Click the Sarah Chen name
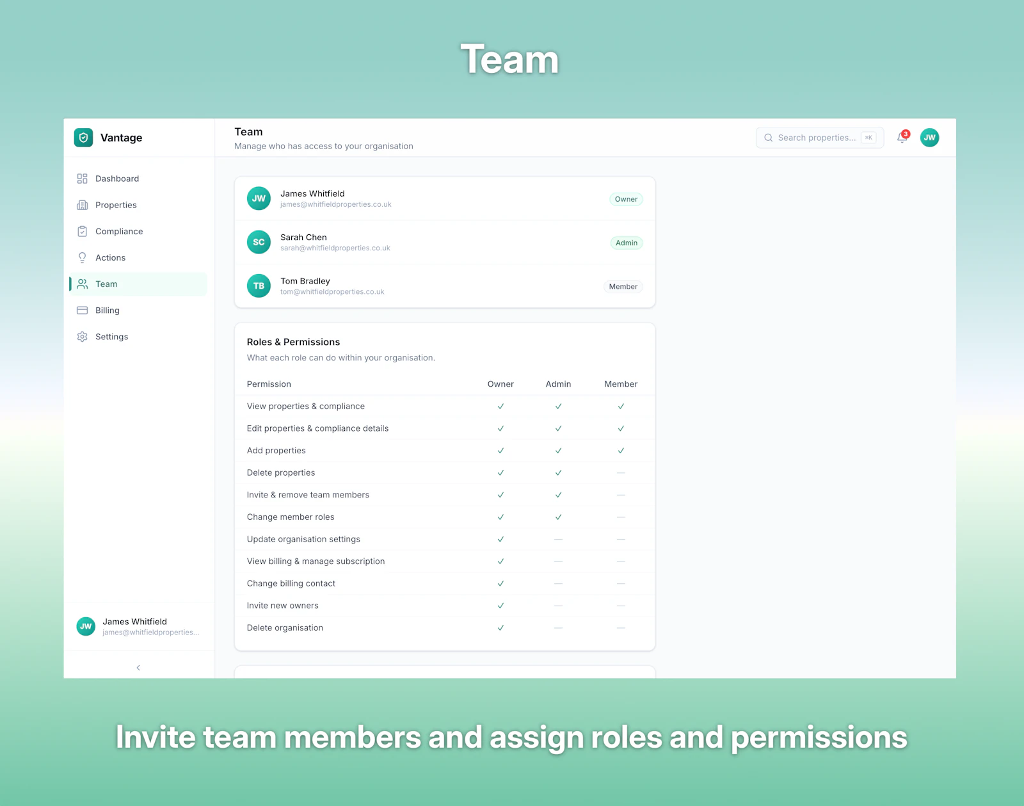Image resolution: width=1024 pixels, height=806 pixels. pos(303,237)
